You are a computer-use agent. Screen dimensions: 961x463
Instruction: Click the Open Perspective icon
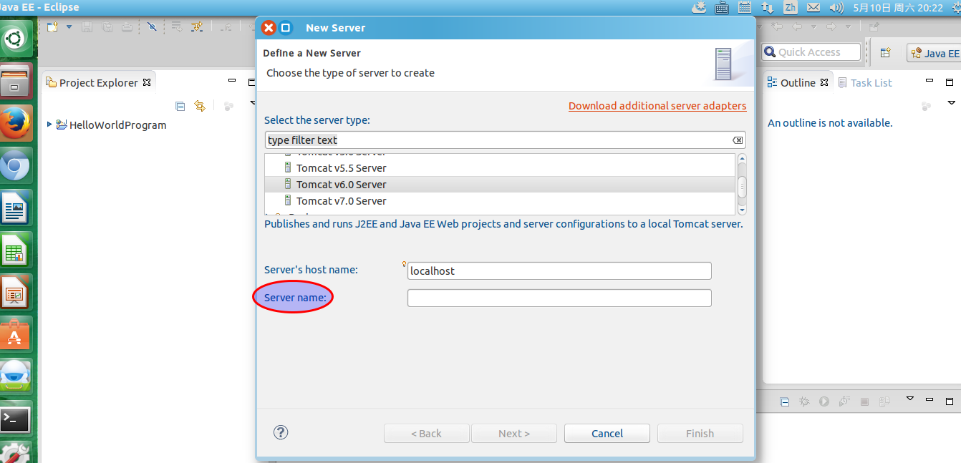(885, 52)
